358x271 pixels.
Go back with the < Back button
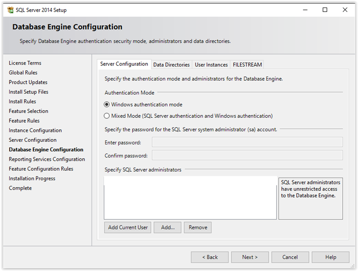tap(210, 257)
